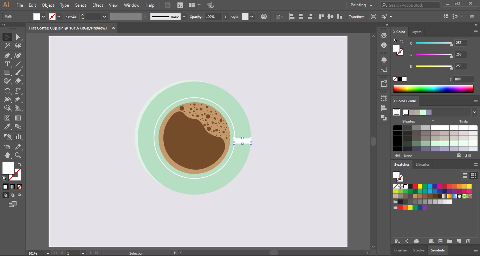Viewport: 480px width, 256px height.
Task: Select the Rectangle tool
Action: tap(7, 72)
